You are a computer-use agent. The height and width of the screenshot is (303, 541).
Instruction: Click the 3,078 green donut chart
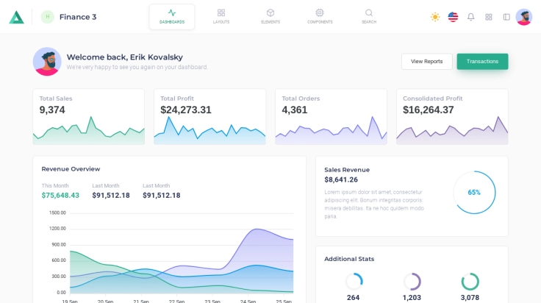(x=470, y=282)
